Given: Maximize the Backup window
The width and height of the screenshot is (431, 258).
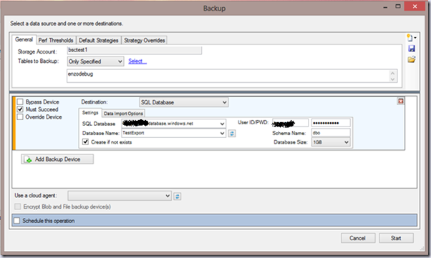Looking at the screenshot, I should (x=398, y=6).
